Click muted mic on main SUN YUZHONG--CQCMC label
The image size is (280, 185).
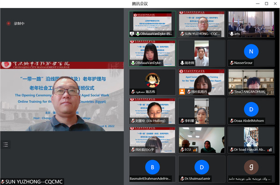click(3, 182)
